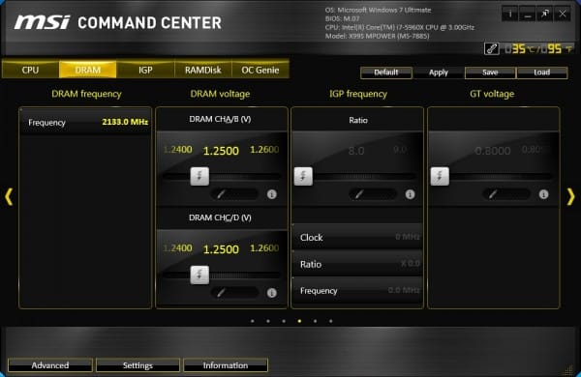Click the temperature unit toggle icon
This screenshot has width=581, height=377.
[492, 49]
